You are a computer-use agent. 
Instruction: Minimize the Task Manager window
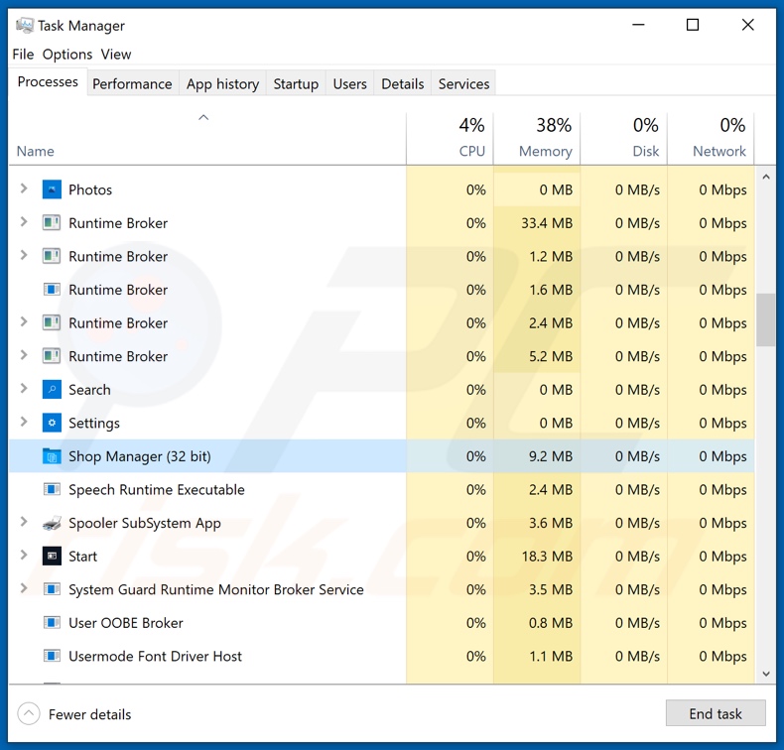(638, 25)
